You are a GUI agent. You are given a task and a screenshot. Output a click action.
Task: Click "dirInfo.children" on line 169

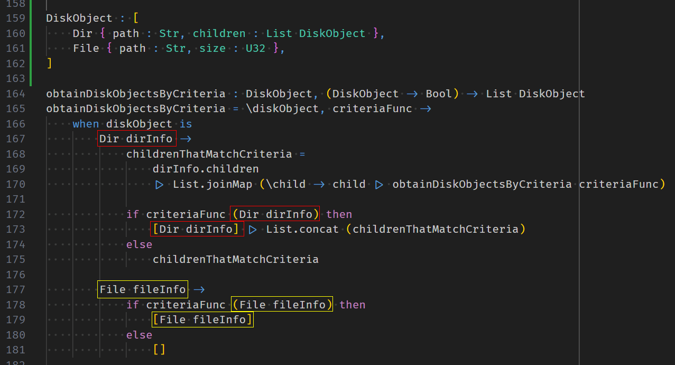pyautogui.click(x=206, y=169)
